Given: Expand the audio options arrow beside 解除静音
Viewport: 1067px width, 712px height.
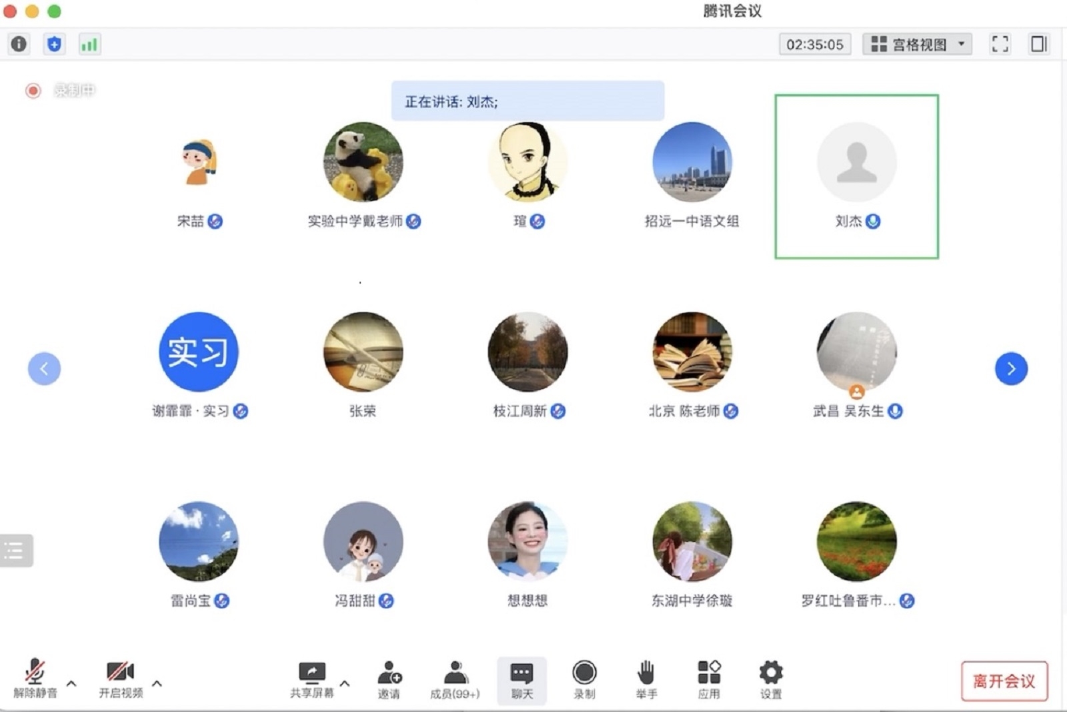Looking at the screenshot, I should point(71,683).
